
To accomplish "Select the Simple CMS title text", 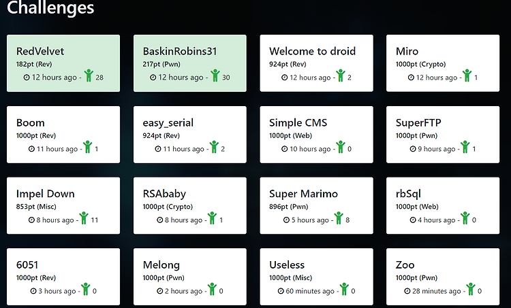I will click(298, 122).
